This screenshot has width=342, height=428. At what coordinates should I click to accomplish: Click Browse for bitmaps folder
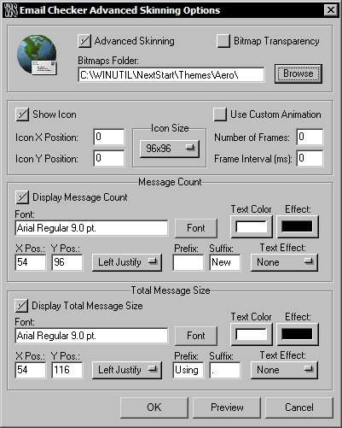coord(299,73)
